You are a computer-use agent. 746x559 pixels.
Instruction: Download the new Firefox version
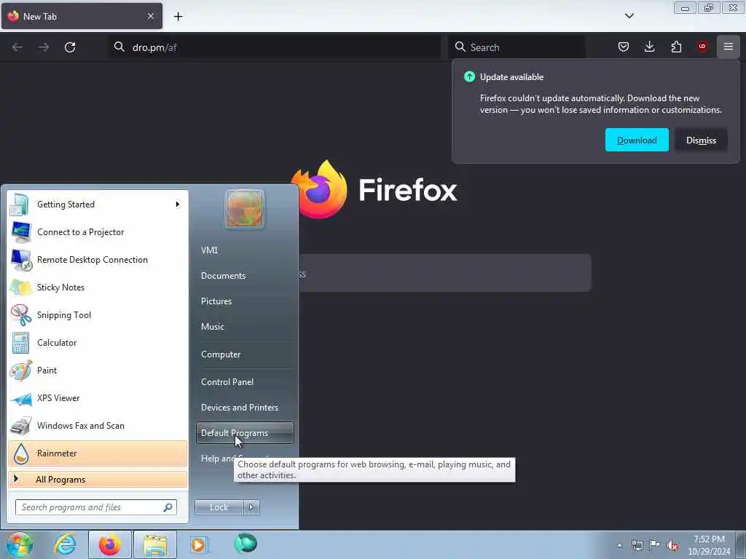(x=637, y=140)
